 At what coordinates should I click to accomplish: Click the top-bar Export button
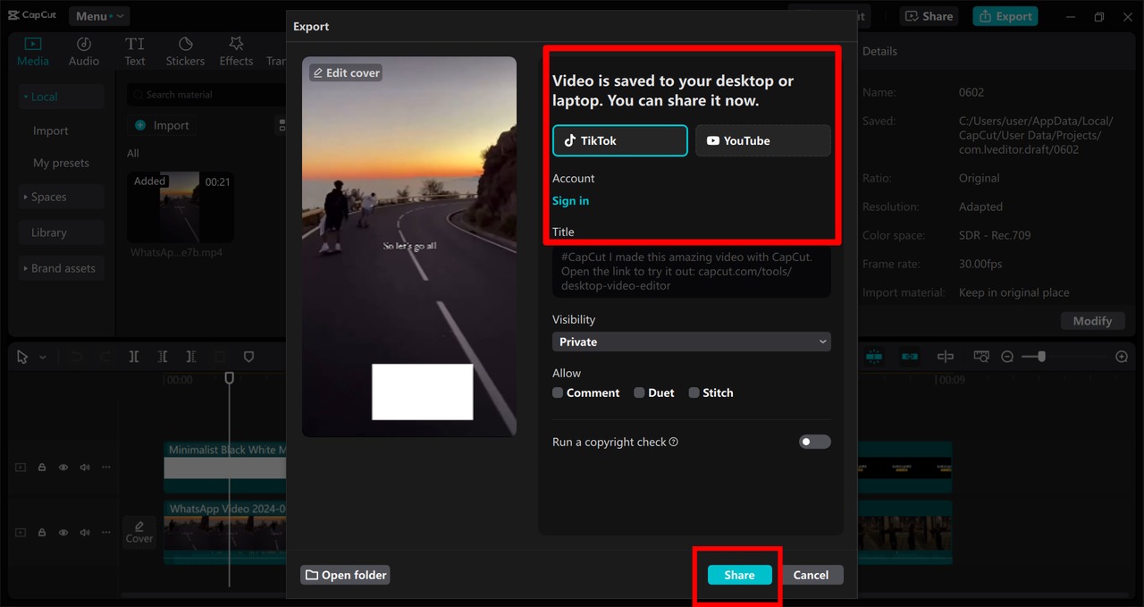tap(1005, 16)
